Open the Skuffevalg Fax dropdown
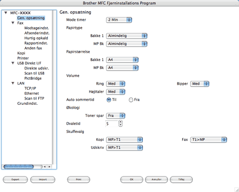The width and height of the screenshot is (239, 192). [x=209, y=140]
